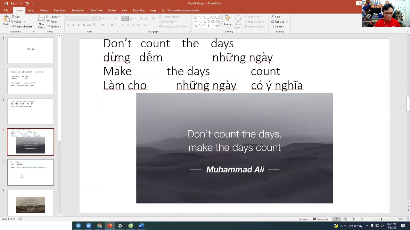Open the File menu
Screen dimensions: 410x230
pos(6,10)
